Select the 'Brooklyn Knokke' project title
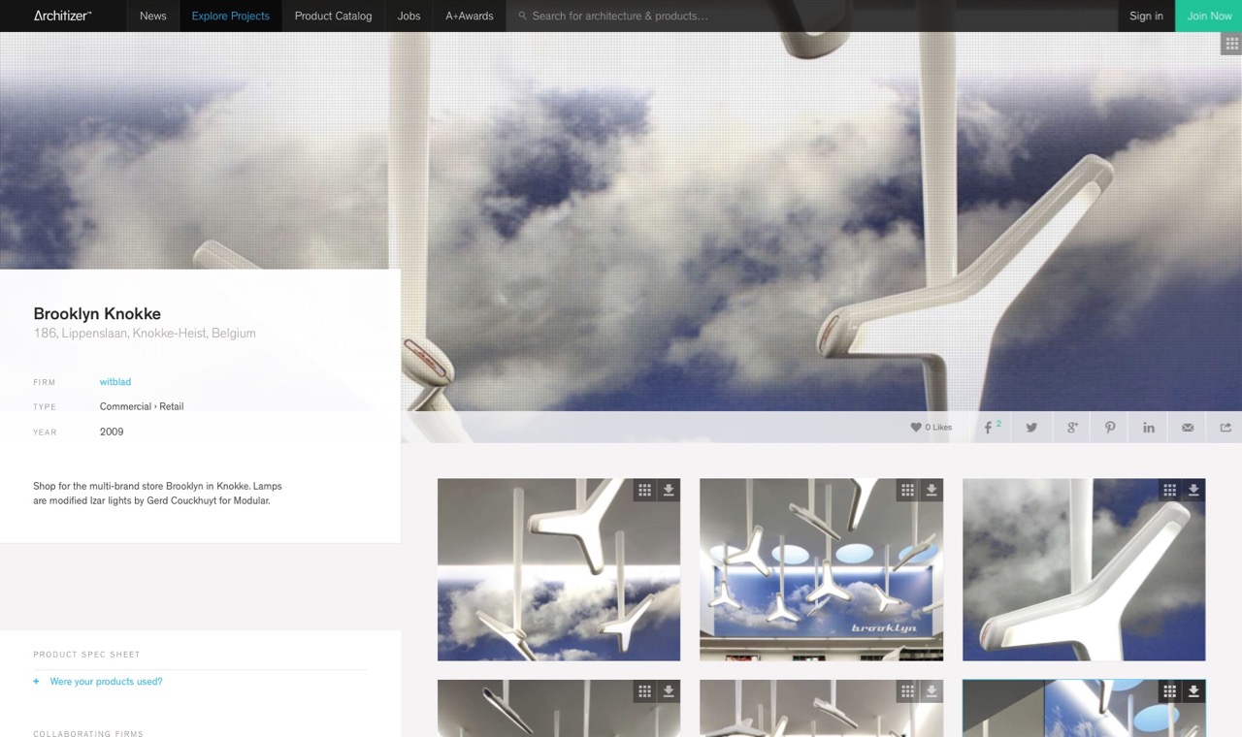Screen dimensions: 1242x737 click(97, 313)
